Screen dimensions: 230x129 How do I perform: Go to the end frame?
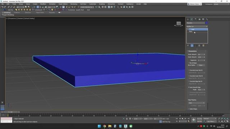click(x=188, y=119)
